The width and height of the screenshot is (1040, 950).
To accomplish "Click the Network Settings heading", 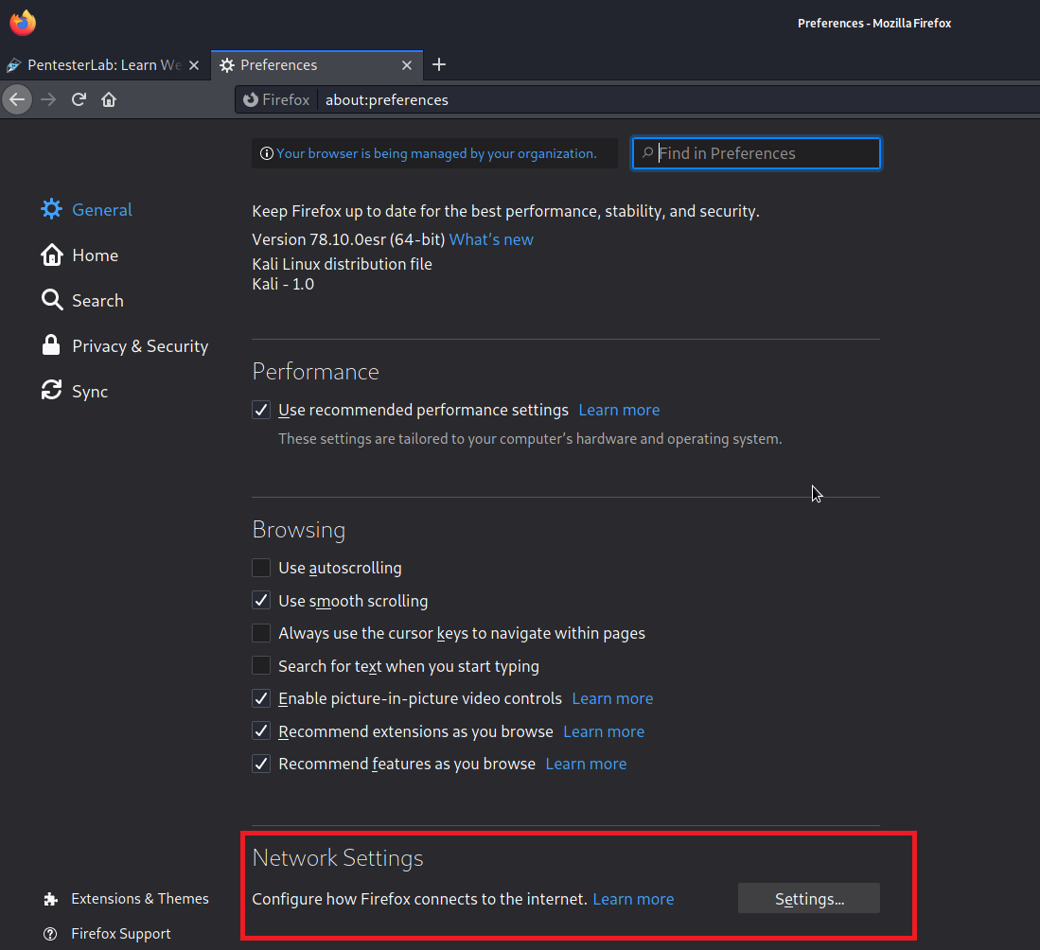I will tap(338, 858).
